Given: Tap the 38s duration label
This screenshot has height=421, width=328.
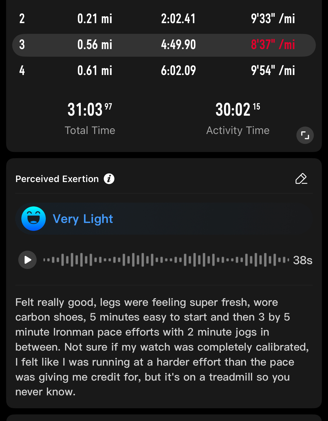Looking at the screenshot, I should click(x=303, y=260).
